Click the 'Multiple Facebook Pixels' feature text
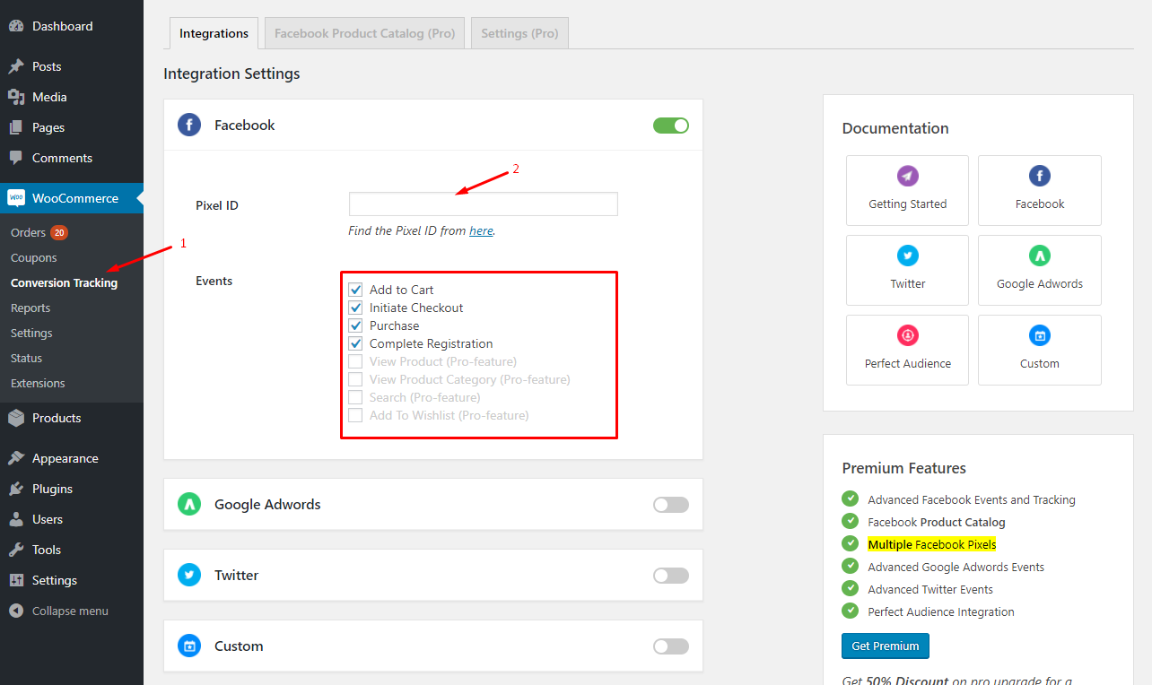Viewport: 1152px width, 685px height. tap(932, 544)
